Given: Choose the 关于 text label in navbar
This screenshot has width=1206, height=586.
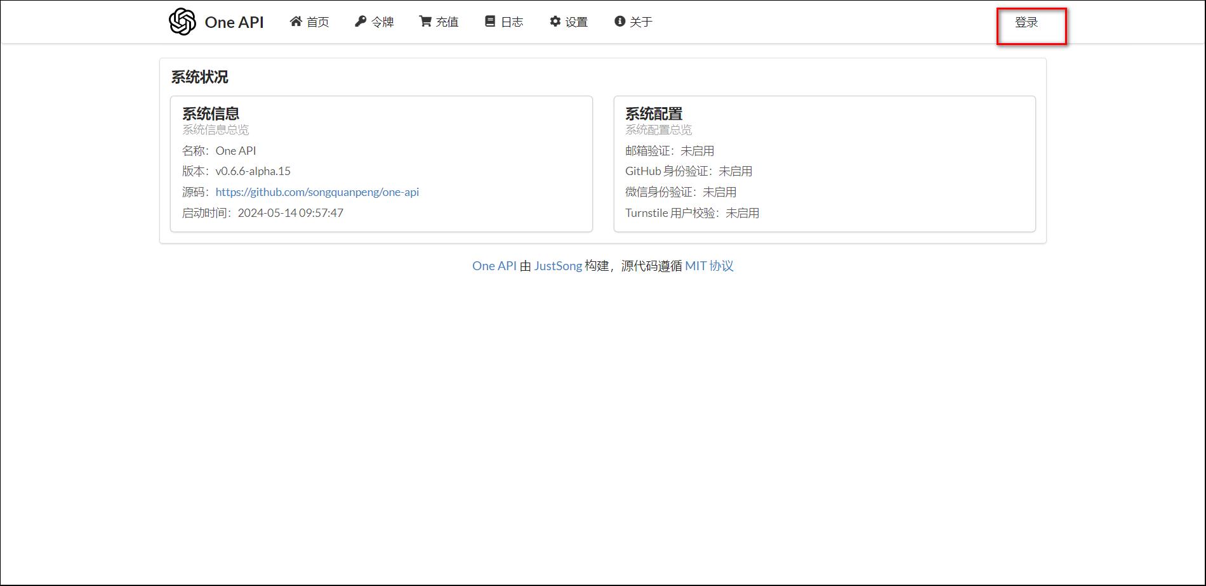Looking at the screenshot, I should 641,22.
